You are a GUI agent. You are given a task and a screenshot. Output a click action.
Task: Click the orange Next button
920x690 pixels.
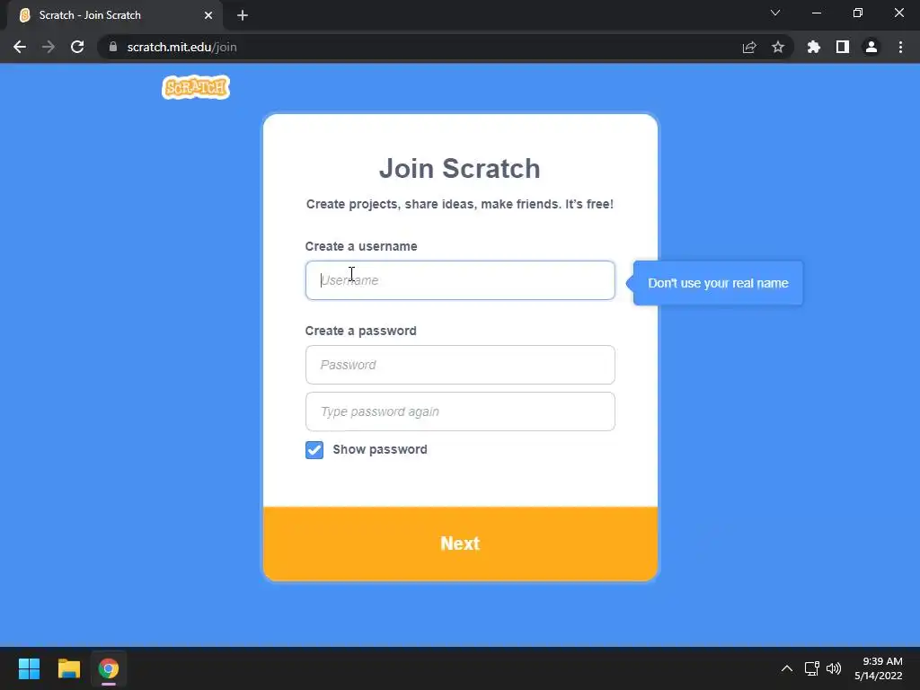pyautogui.click(x=460, y=544)
